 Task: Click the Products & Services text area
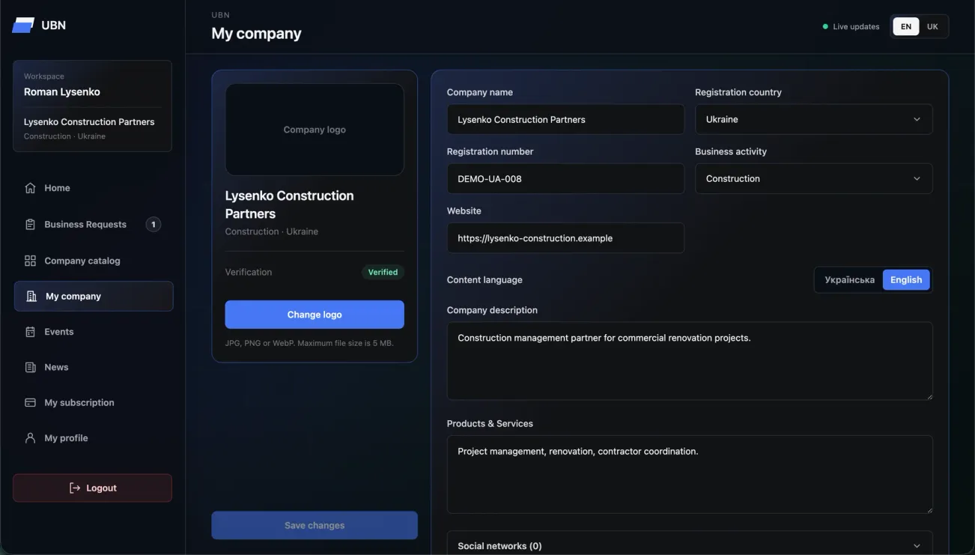690,474
